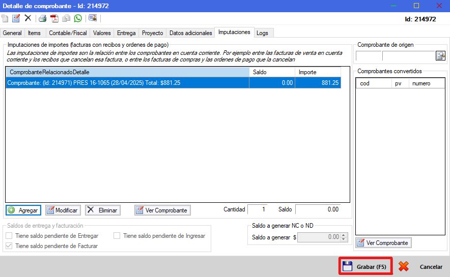Click the Cantidad field

tap(258, 209)
